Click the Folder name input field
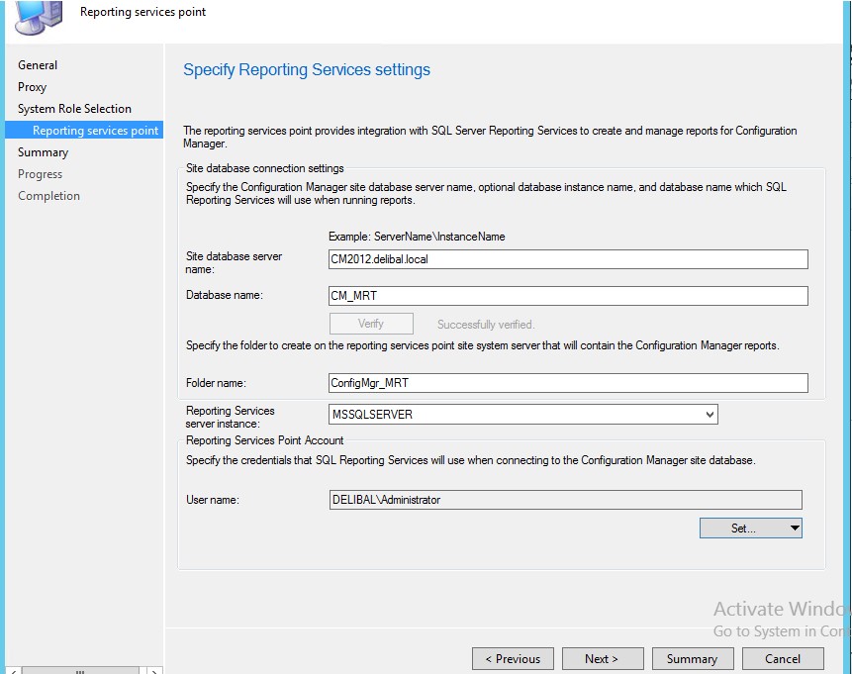This screenshot has width=852, height=674. 567,383
